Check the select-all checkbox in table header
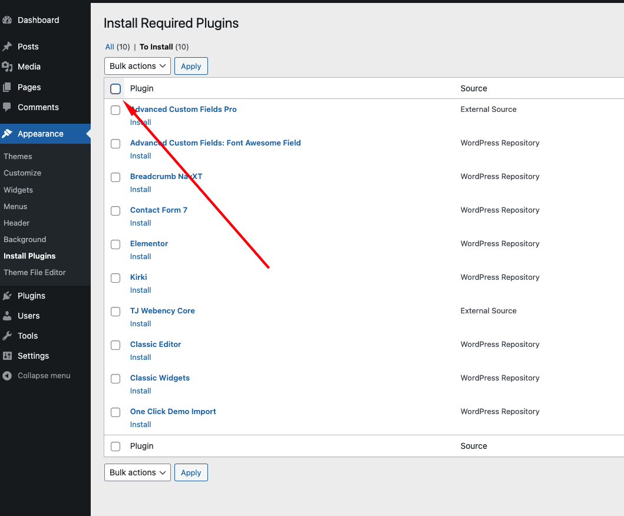This screenshot has width=624, height=516. click(x=115, y=89)
